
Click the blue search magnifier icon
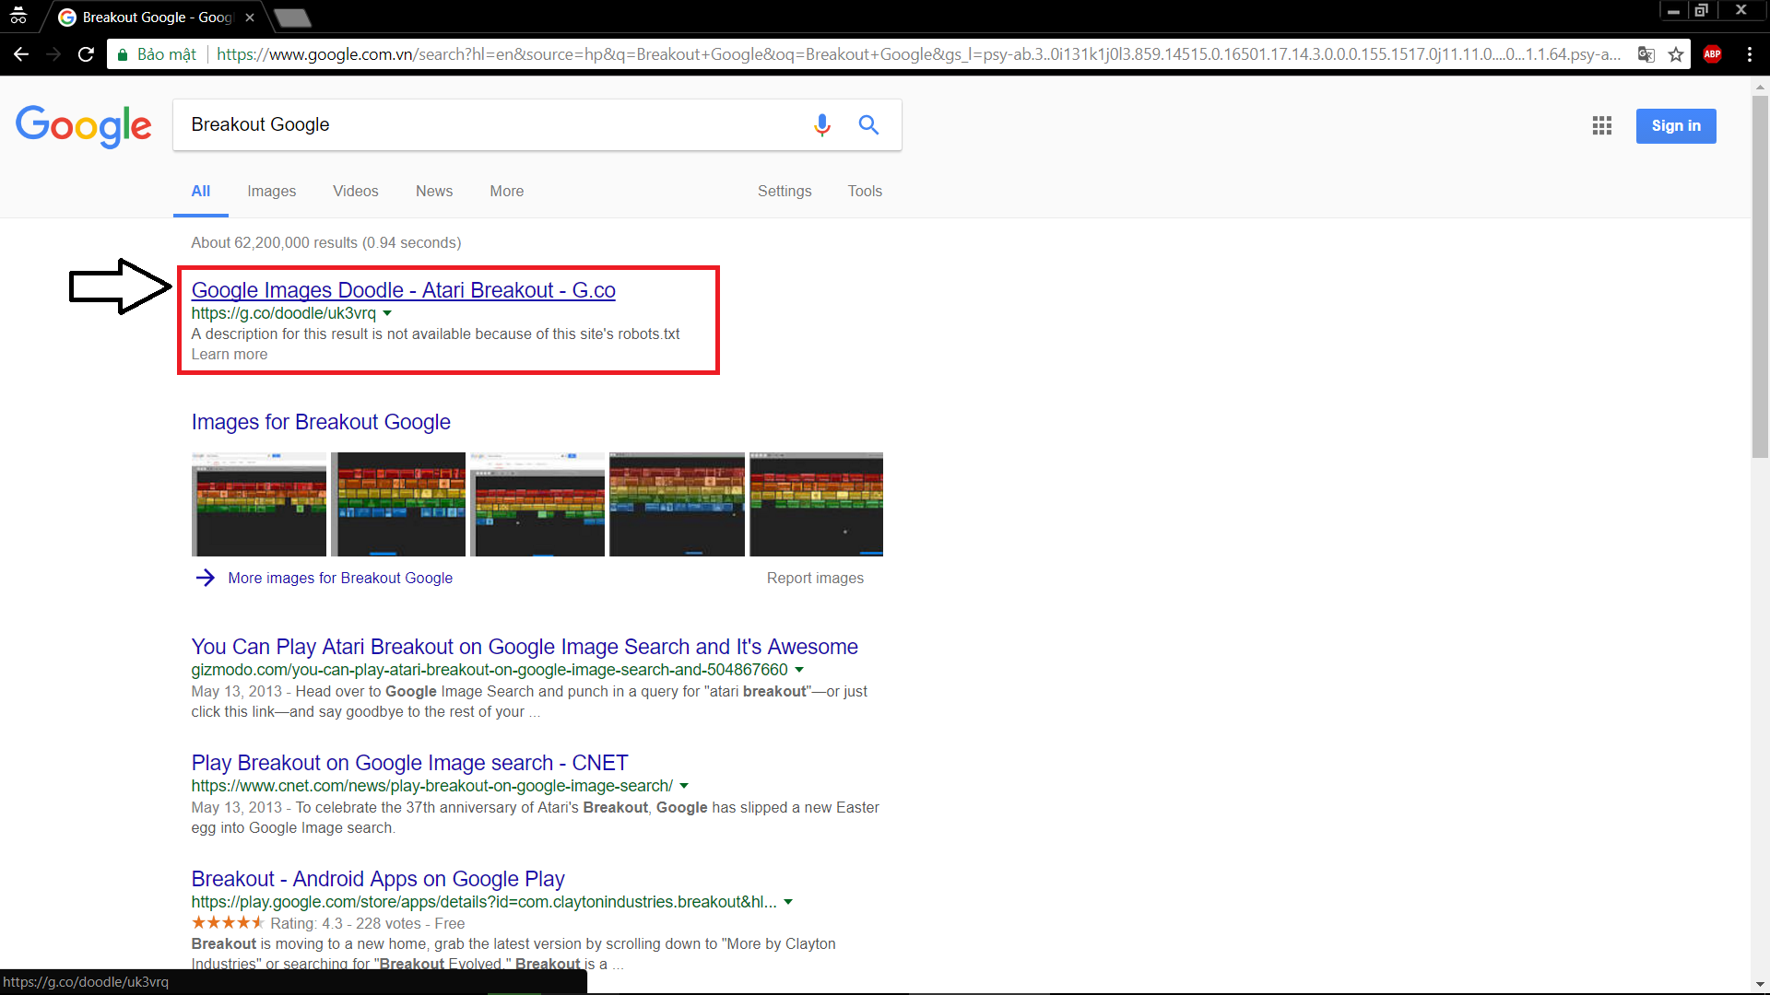pyautogui.click(x=868, y=124)
